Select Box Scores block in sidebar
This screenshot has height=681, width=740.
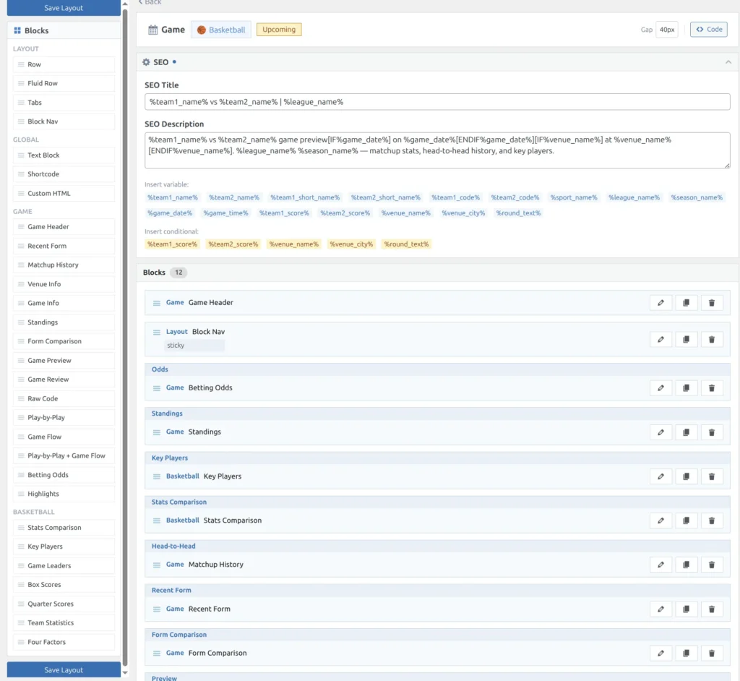[64, 585]
